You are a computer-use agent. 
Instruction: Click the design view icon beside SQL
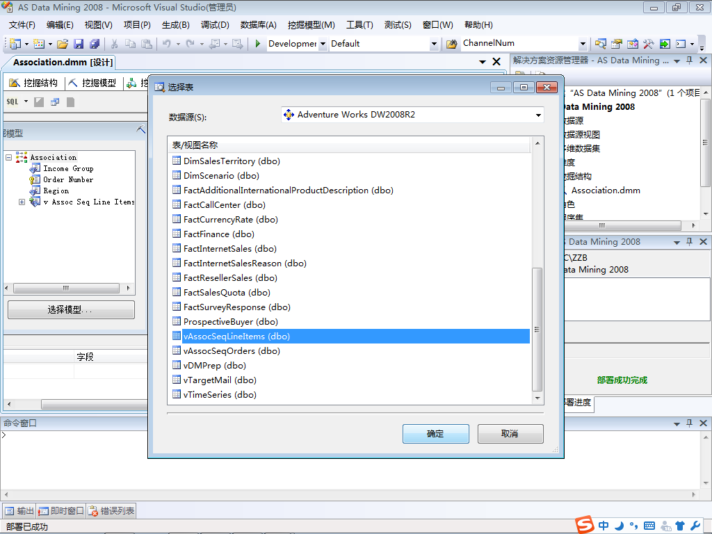pos(39,102)
